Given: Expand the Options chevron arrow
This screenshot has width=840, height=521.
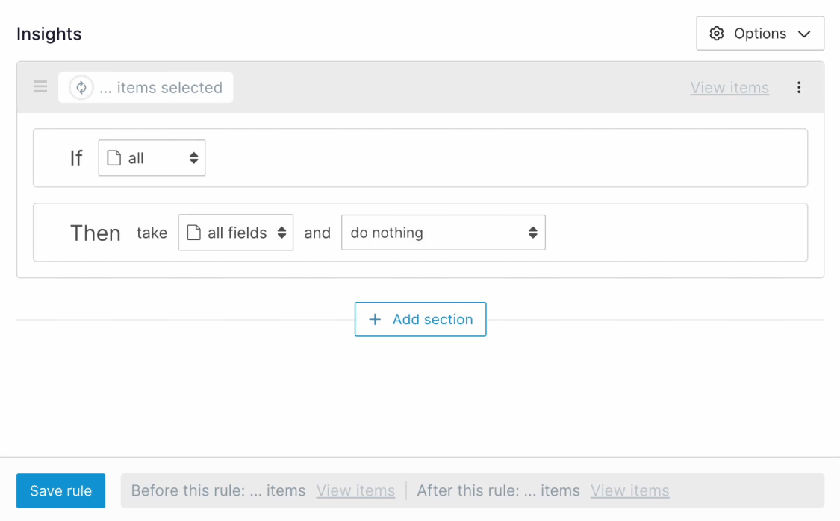Looking at the screenshot, I should [804, 34].
